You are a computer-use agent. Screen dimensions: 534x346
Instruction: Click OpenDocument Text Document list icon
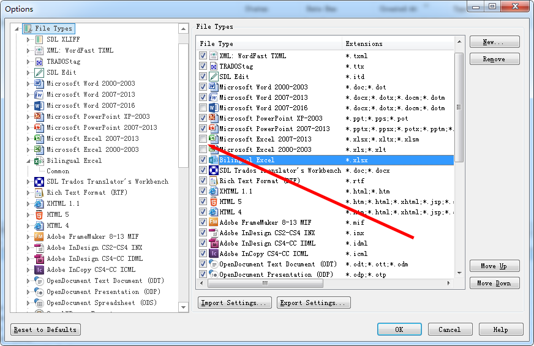coord(214,264)
